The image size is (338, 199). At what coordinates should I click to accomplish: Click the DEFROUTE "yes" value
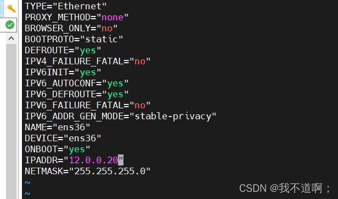click(88, 51)
